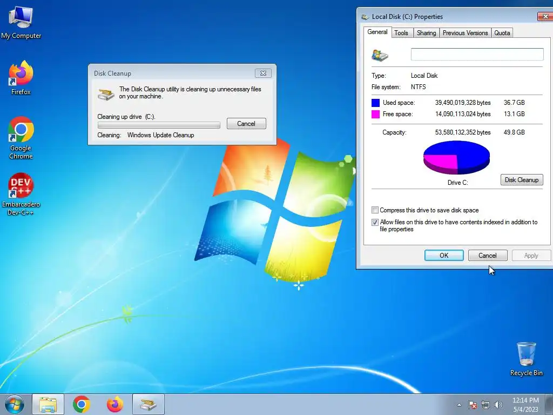Click the "NTFS" file system value
This screenshot has width=553, height=415.
419,87
